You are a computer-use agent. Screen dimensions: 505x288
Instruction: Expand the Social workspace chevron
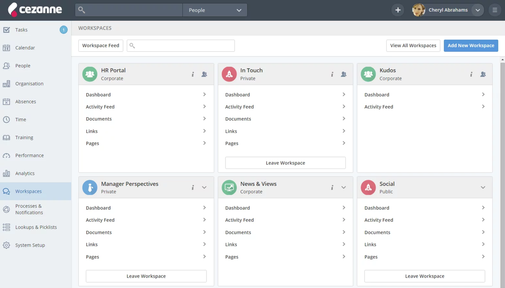(x=483, y=188)
